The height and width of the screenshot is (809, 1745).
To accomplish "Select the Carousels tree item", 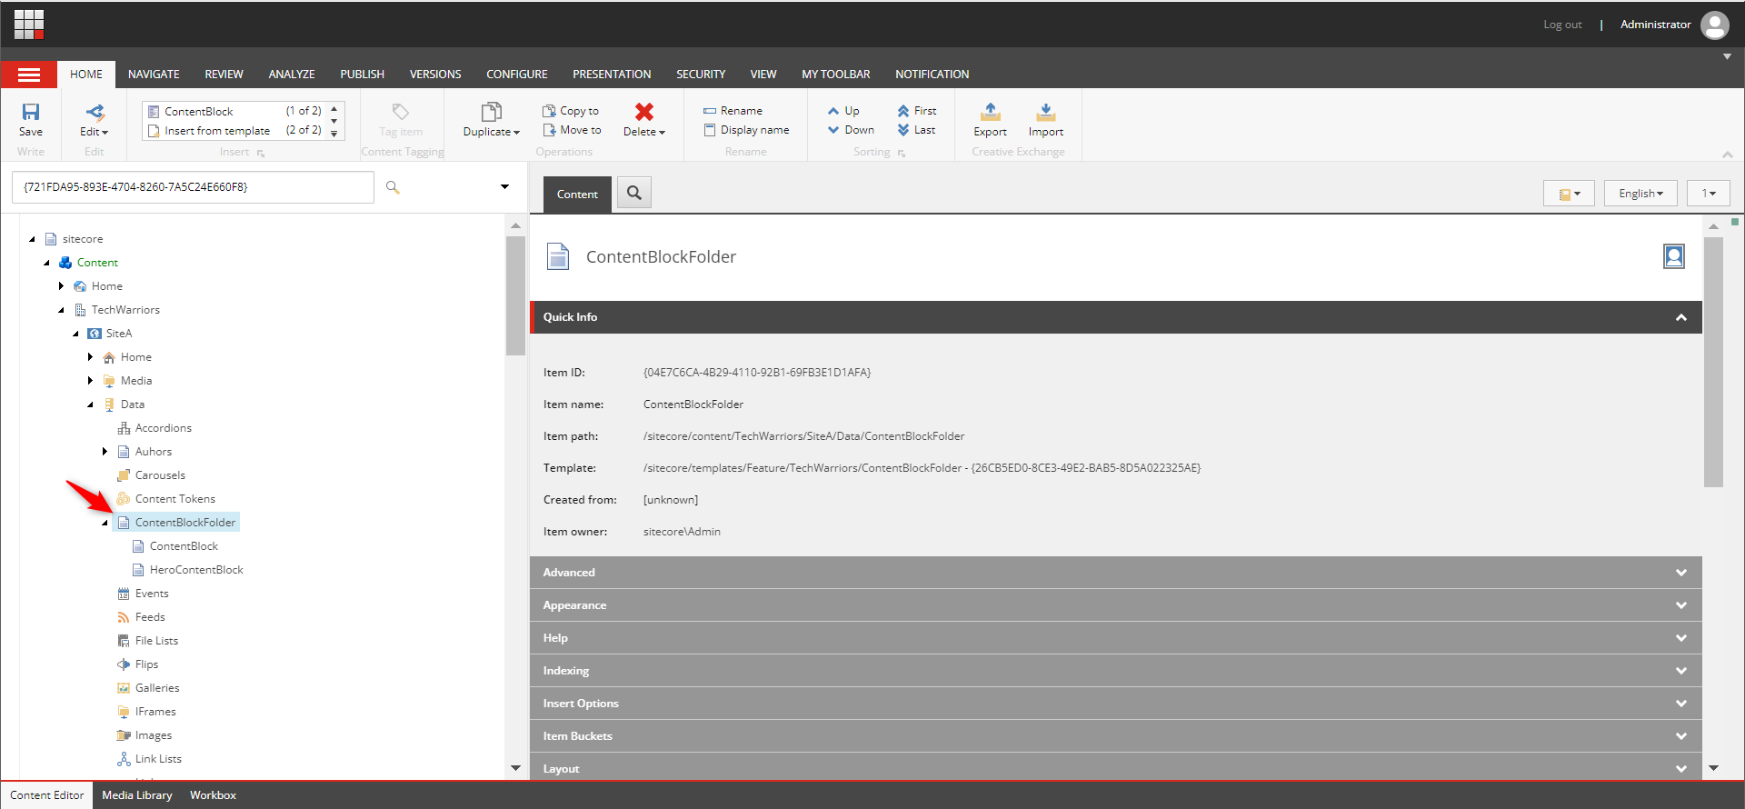I will (160, 475).
